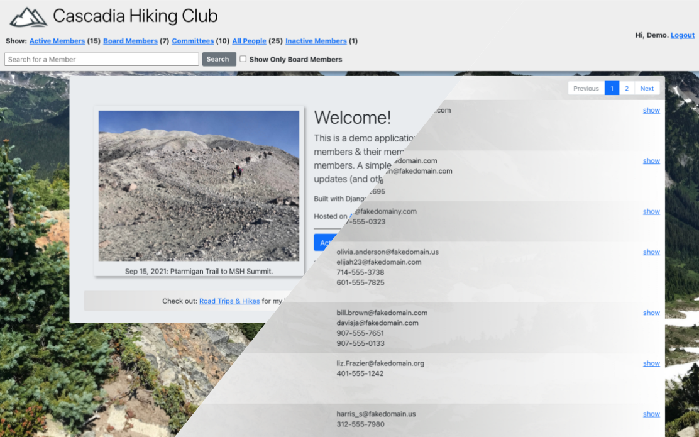
Task: Select email bill.brown@fakedomain.com
Action: (x=382, y=313)
